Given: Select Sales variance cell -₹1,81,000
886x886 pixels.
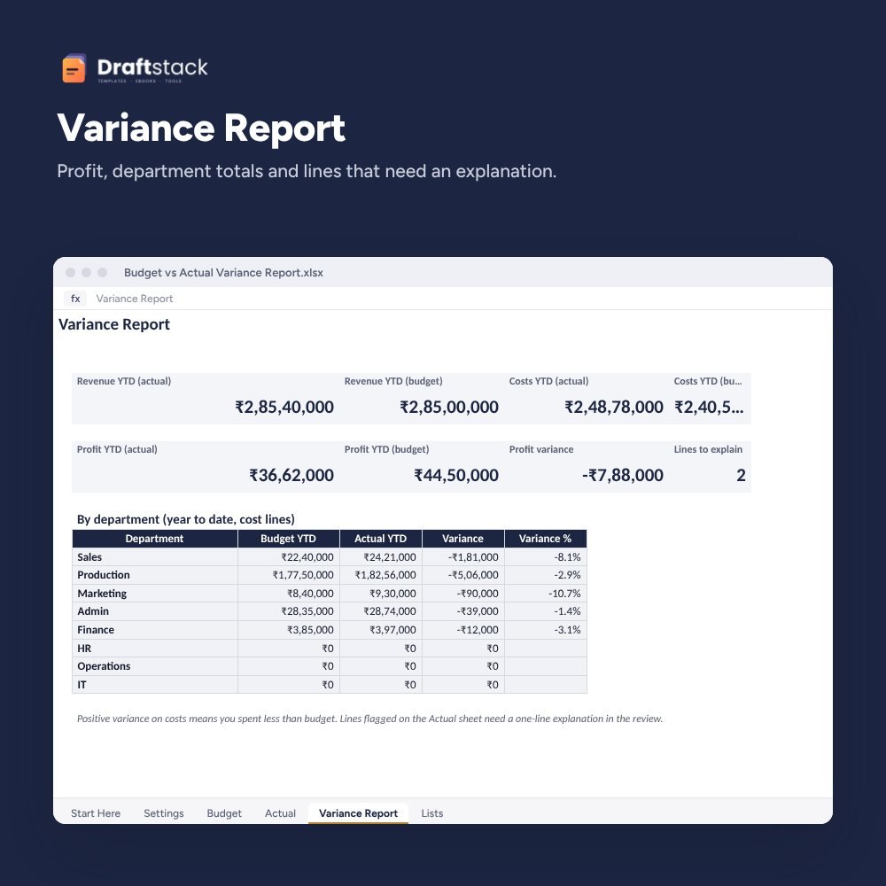Looking at the screenshot, I should pyautogui.click(x=462, y=557).
